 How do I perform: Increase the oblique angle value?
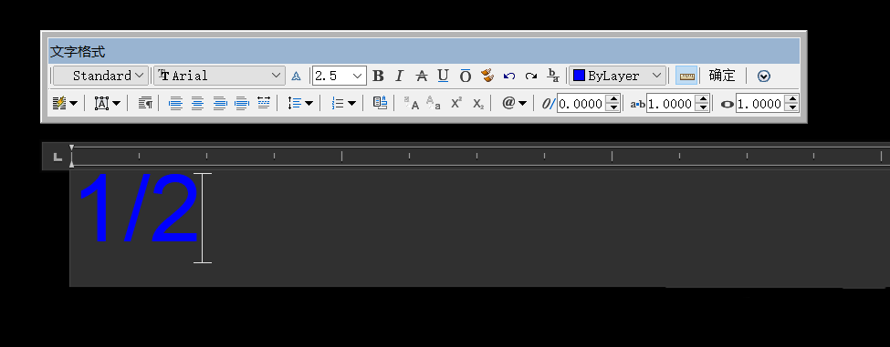613,99
